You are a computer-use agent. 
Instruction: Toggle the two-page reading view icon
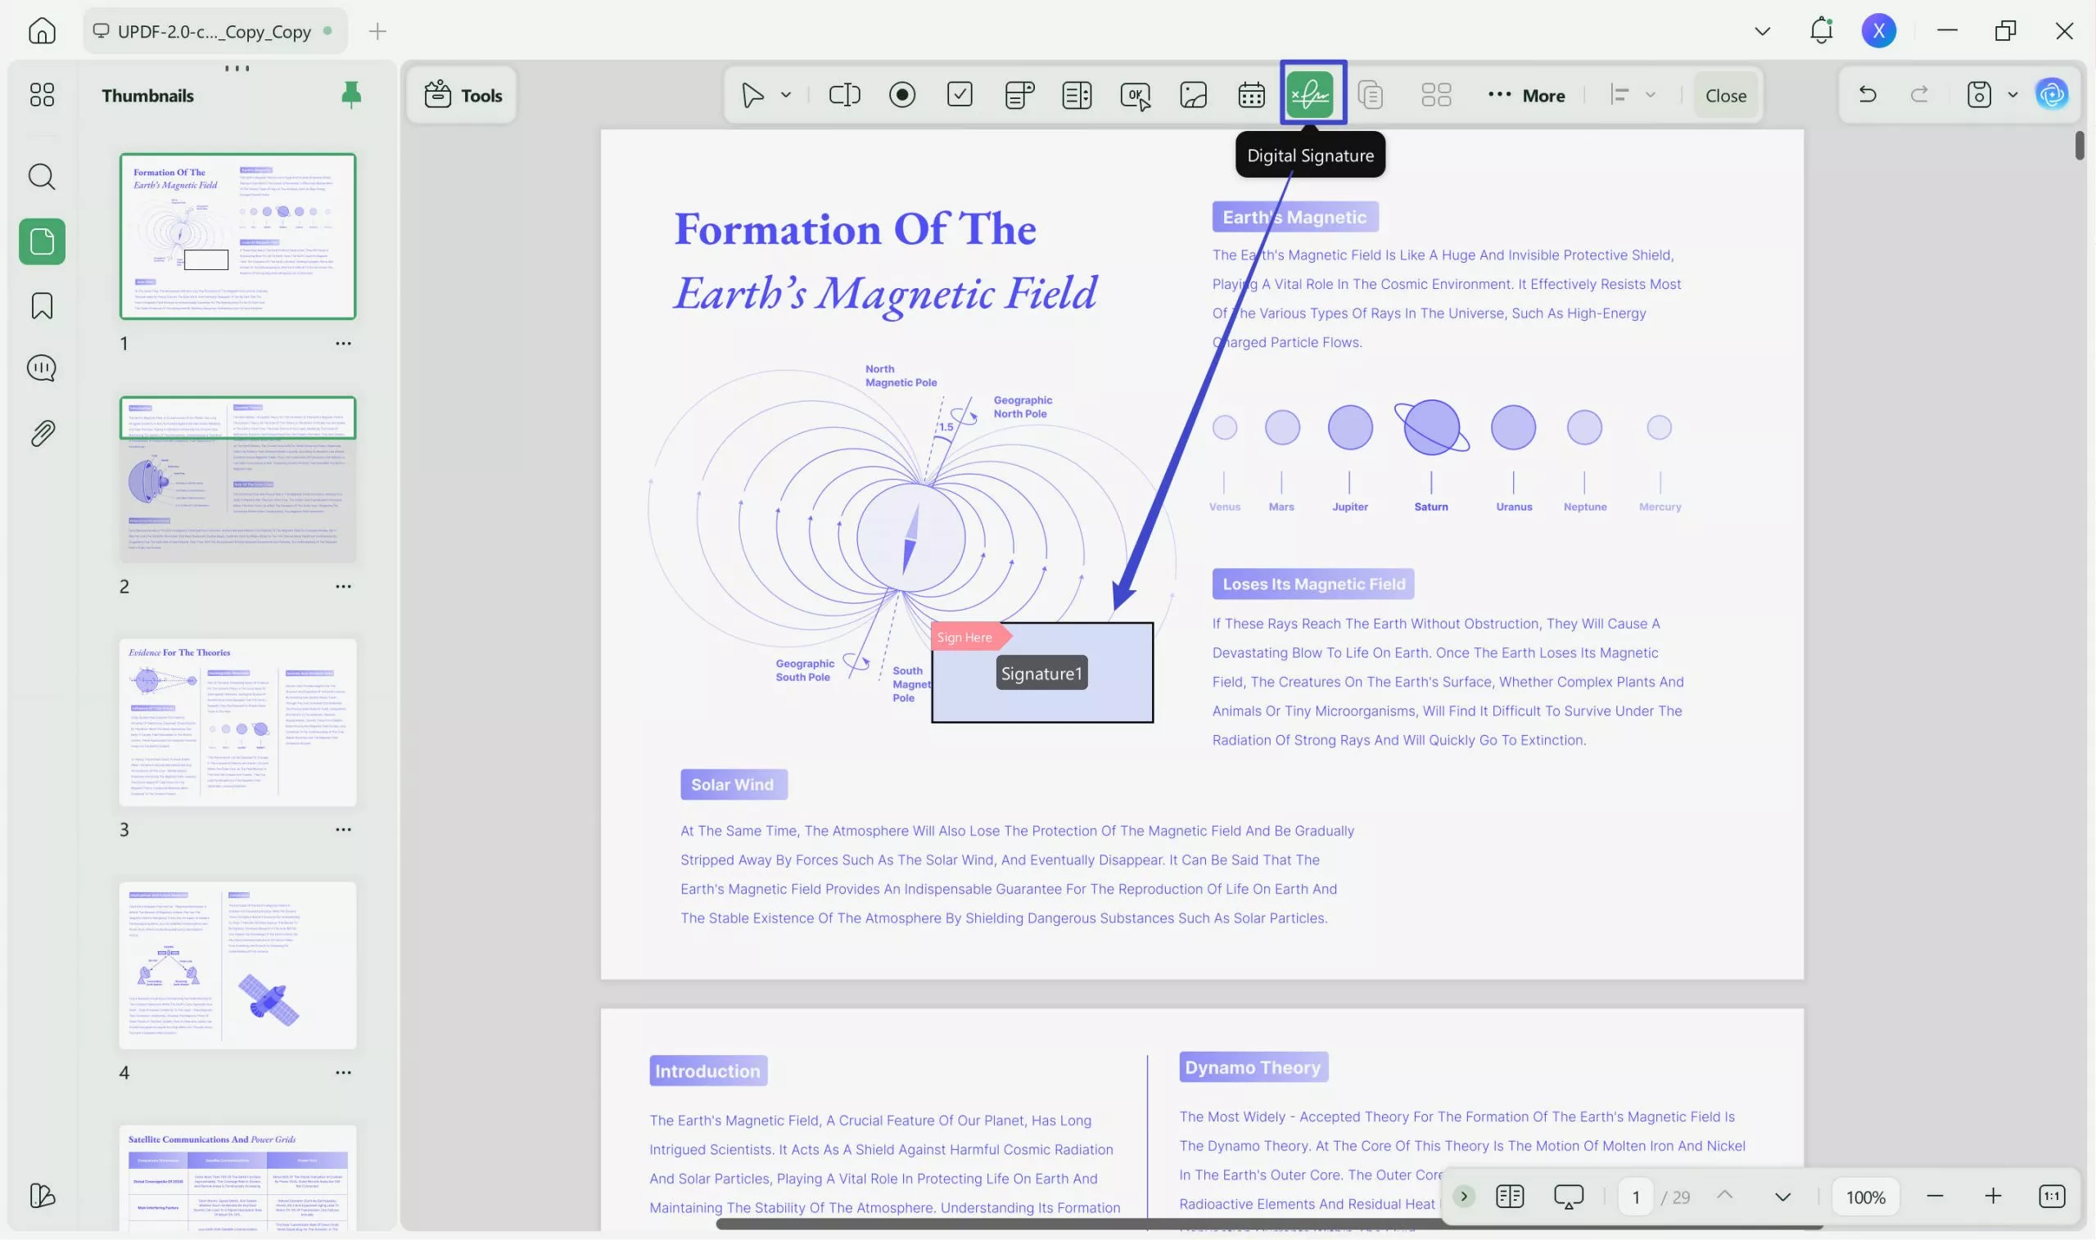pyautogui.click(x=1509, y=1197)
